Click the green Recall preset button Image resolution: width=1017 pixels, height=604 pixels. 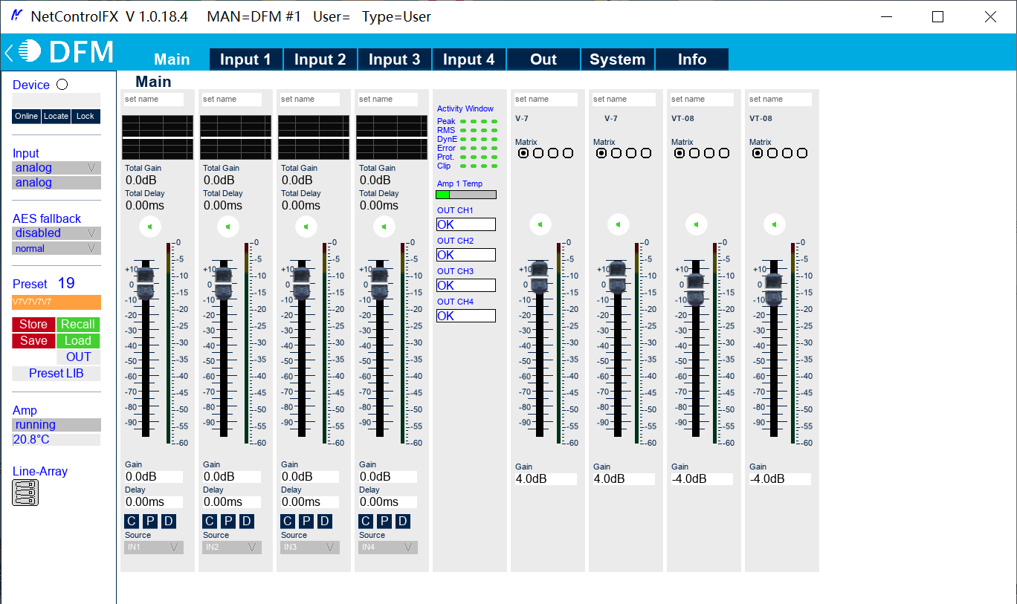click(78, 325)
